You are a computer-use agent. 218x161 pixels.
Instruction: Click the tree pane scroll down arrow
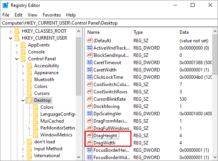pyautogui.click(x=79, y=157)
